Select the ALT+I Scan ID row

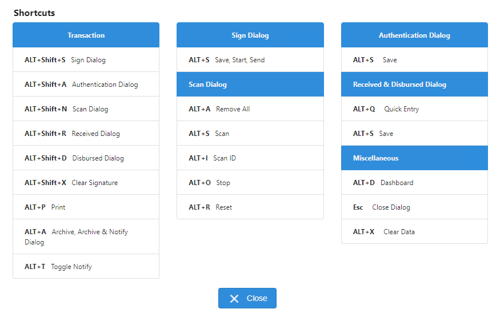pos(250,158)
